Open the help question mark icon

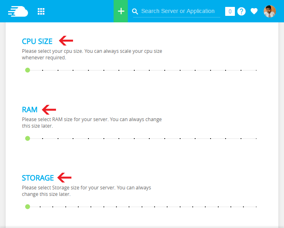[241, 11]
